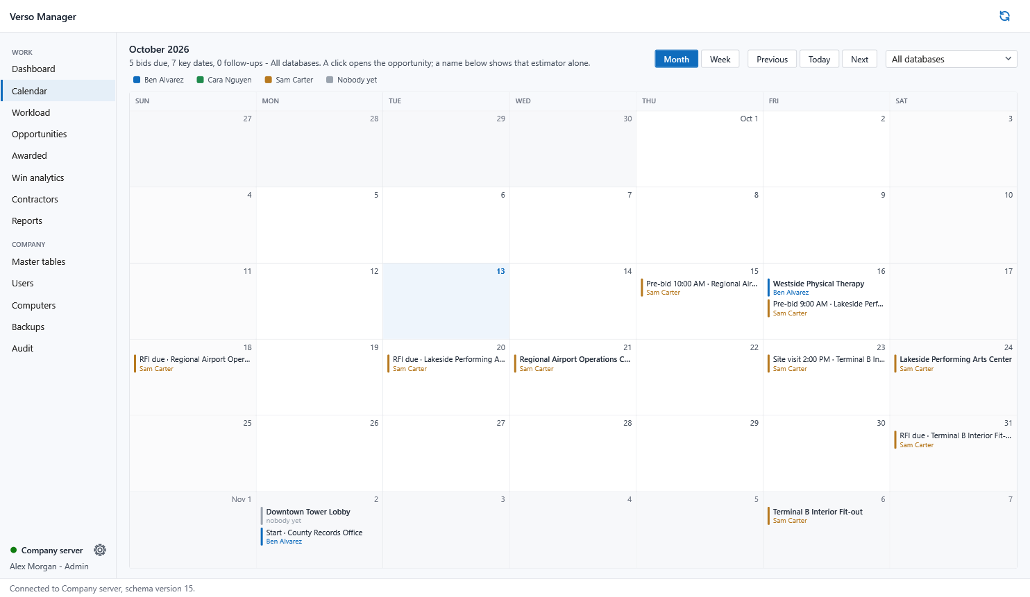
Task: Open Backups page
Action: (58, 327)
